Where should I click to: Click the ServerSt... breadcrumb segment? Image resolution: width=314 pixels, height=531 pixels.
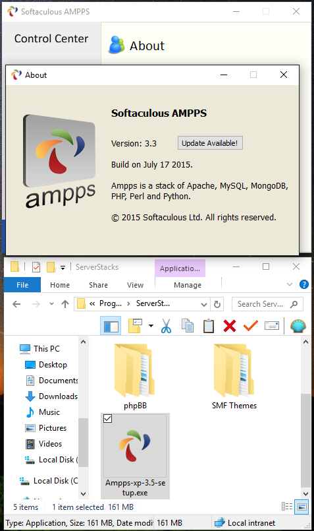coord(153,303)
